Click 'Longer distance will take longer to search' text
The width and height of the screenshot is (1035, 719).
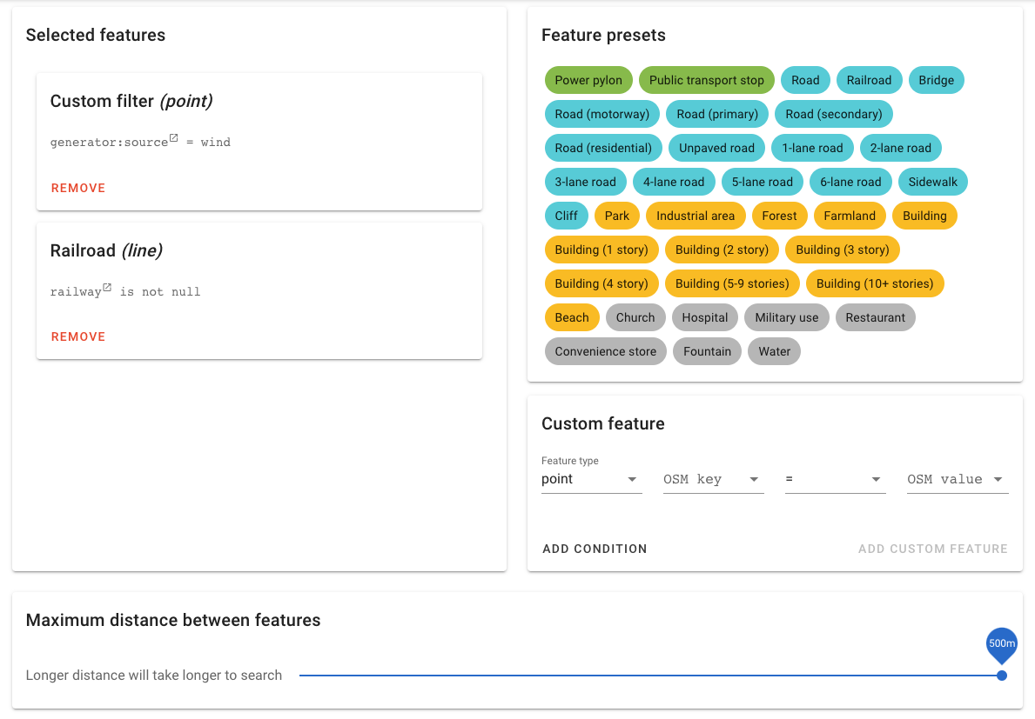coord(154,676)
